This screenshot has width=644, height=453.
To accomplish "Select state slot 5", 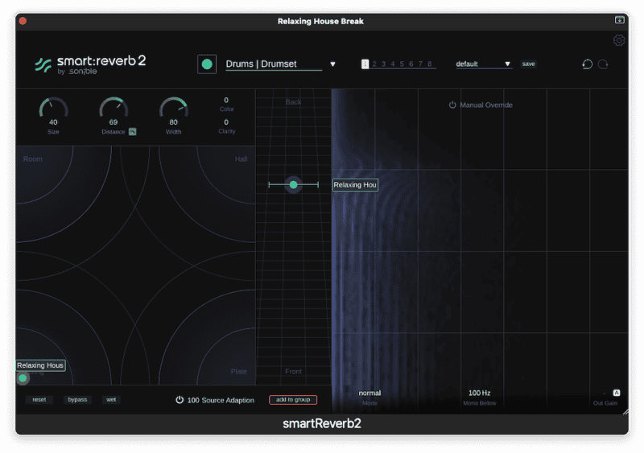I will click(402, 64).
